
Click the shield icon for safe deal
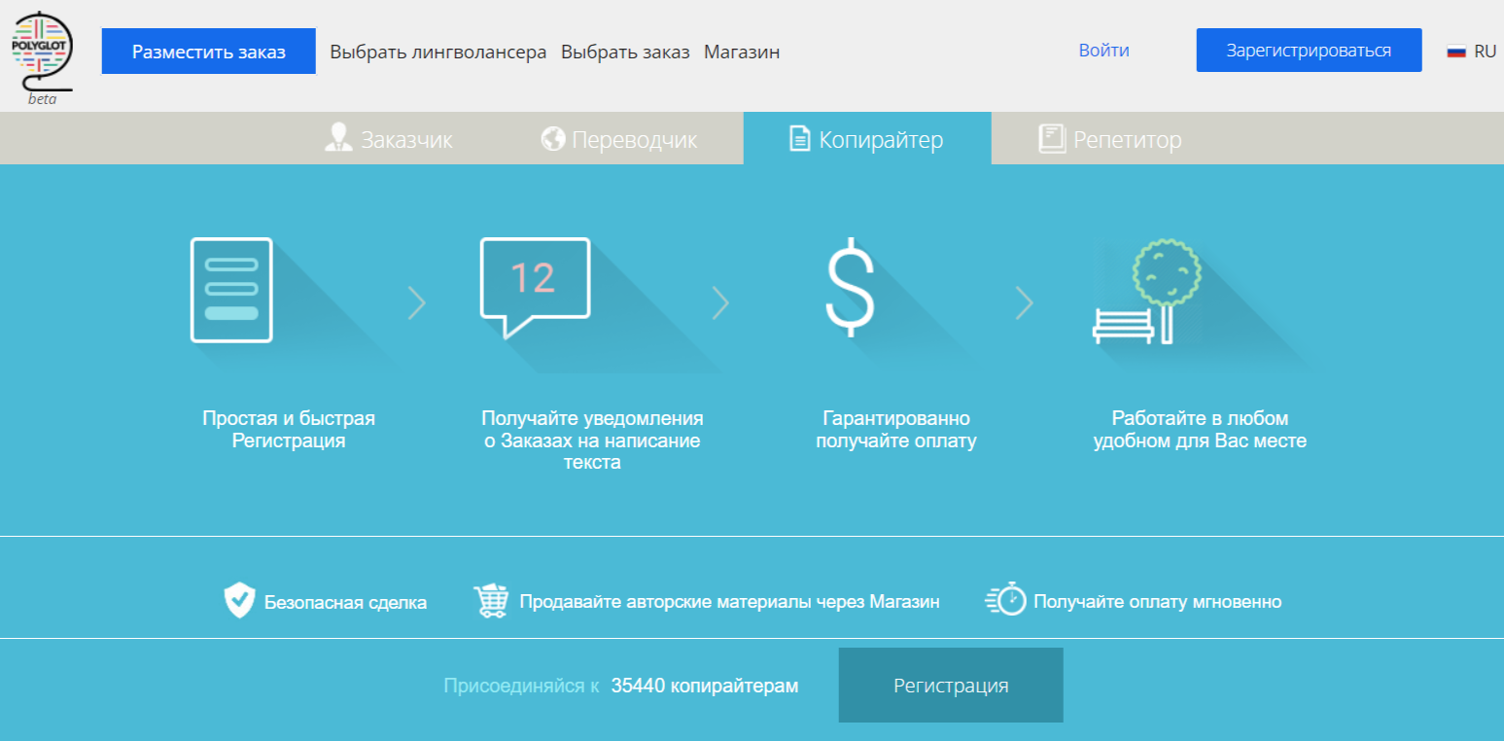point(238,601)
